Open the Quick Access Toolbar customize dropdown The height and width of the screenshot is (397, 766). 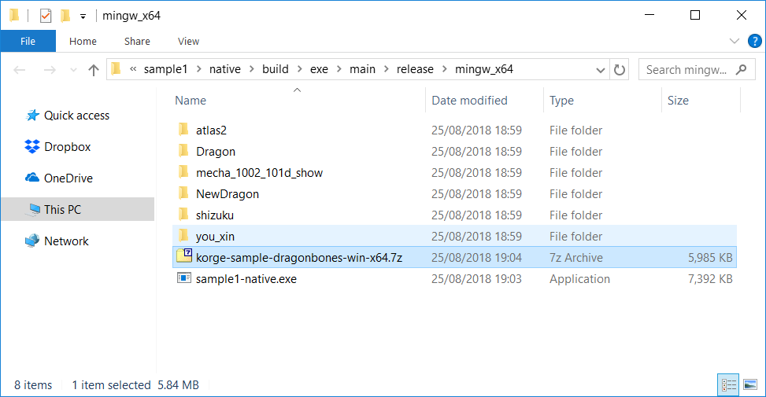tap(83, 16)
